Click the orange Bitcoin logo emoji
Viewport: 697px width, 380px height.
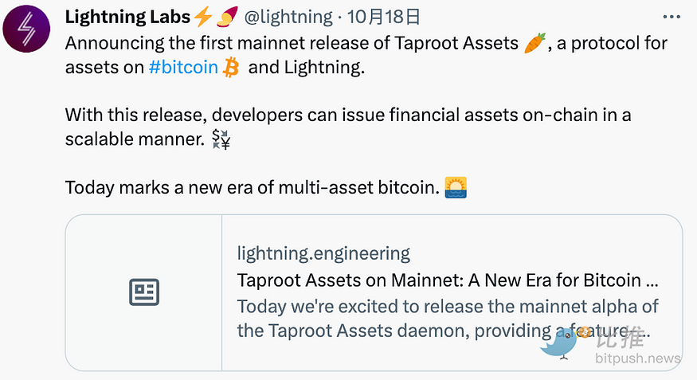231,67
